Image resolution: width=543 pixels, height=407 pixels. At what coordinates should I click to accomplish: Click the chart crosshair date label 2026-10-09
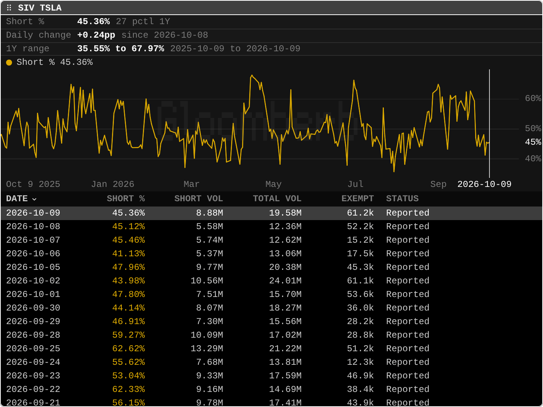pyautogui.click(x=484, y=184)
